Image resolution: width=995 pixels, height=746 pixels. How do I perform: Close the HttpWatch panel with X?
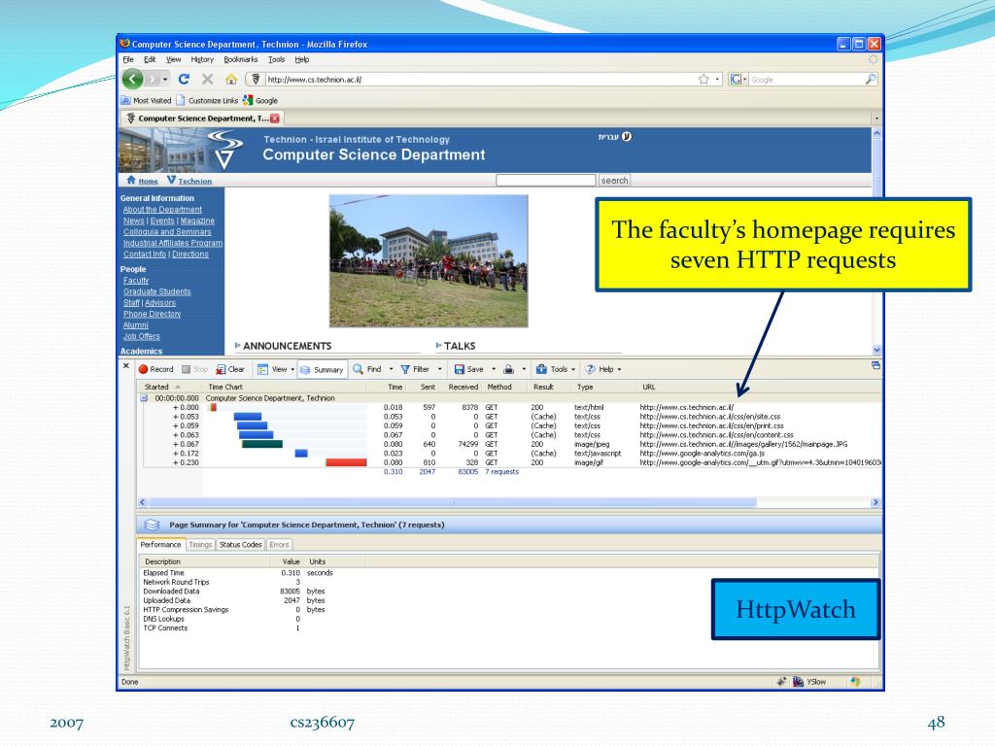click(126, 366)
